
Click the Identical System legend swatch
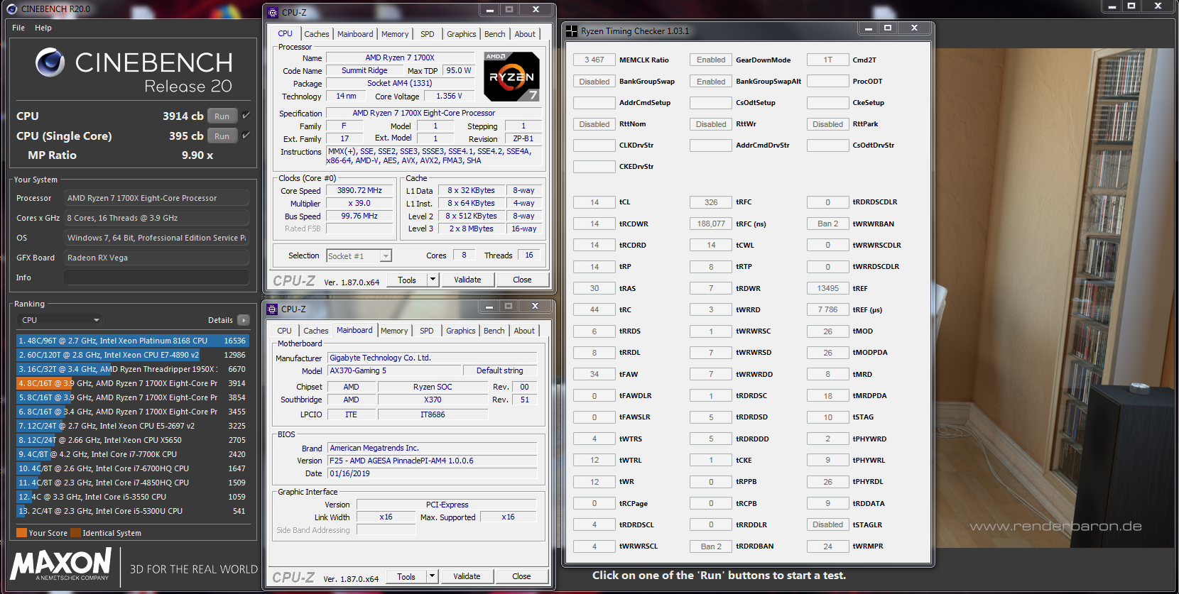click(x=75, y=533)
